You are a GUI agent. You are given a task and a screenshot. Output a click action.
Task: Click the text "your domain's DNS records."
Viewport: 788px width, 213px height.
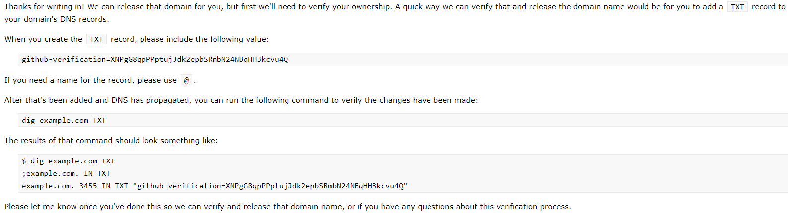(x=57, y=19)
